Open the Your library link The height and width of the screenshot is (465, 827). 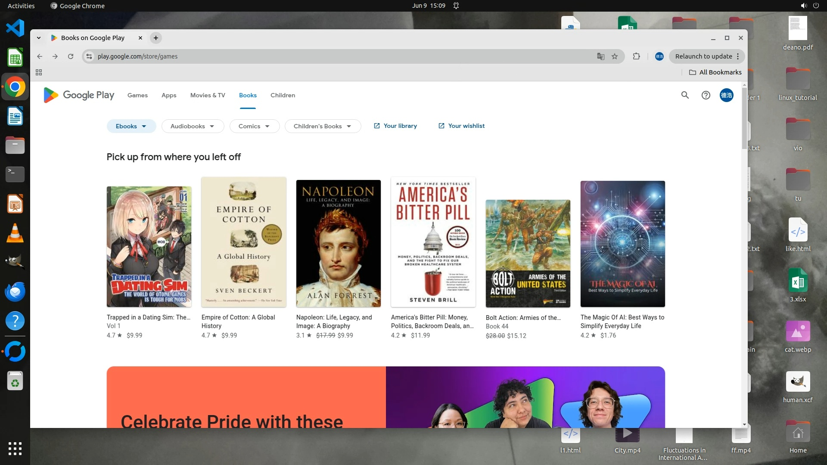(395, 126)
